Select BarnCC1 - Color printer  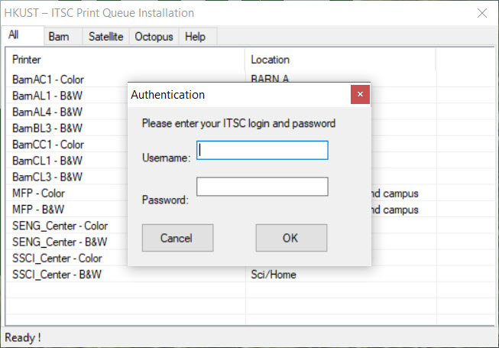pos(48,145)
